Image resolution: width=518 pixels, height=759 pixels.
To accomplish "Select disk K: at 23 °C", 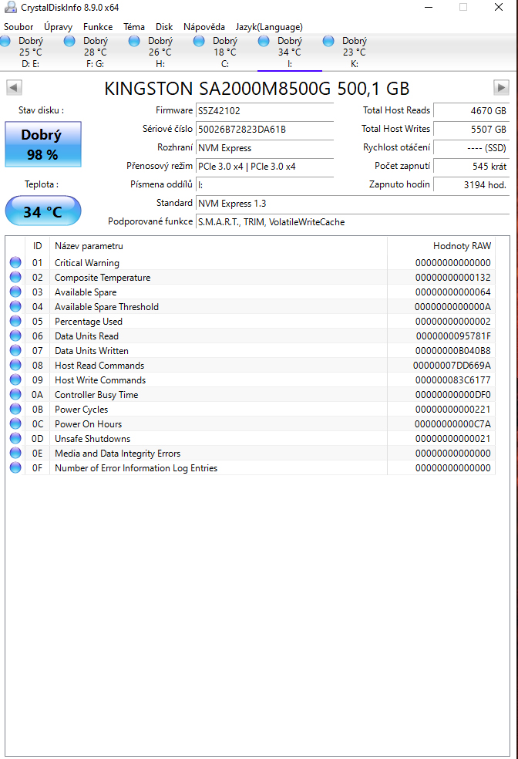I will (x=354, y=52).
